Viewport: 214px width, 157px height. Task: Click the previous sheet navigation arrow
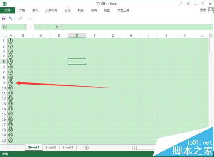click(x=8, y=148)
